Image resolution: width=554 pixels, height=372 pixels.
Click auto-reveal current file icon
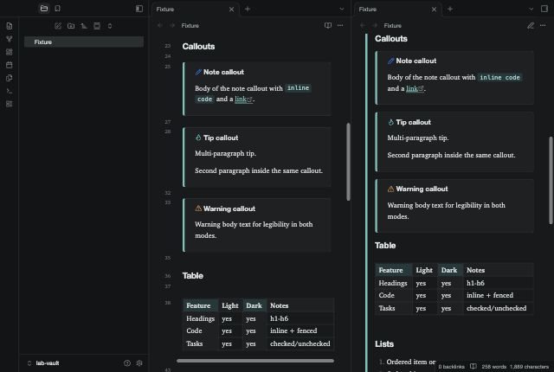(97, 26)
